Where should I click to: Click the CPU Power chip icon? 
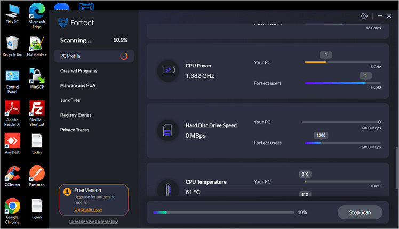coord(168,70)
